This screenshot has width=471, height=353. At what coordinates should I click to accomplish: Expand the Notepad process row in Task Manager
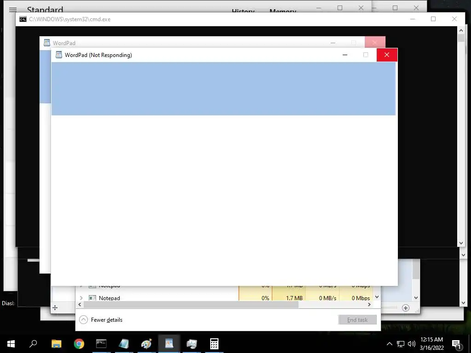click(x=81, y=298)
